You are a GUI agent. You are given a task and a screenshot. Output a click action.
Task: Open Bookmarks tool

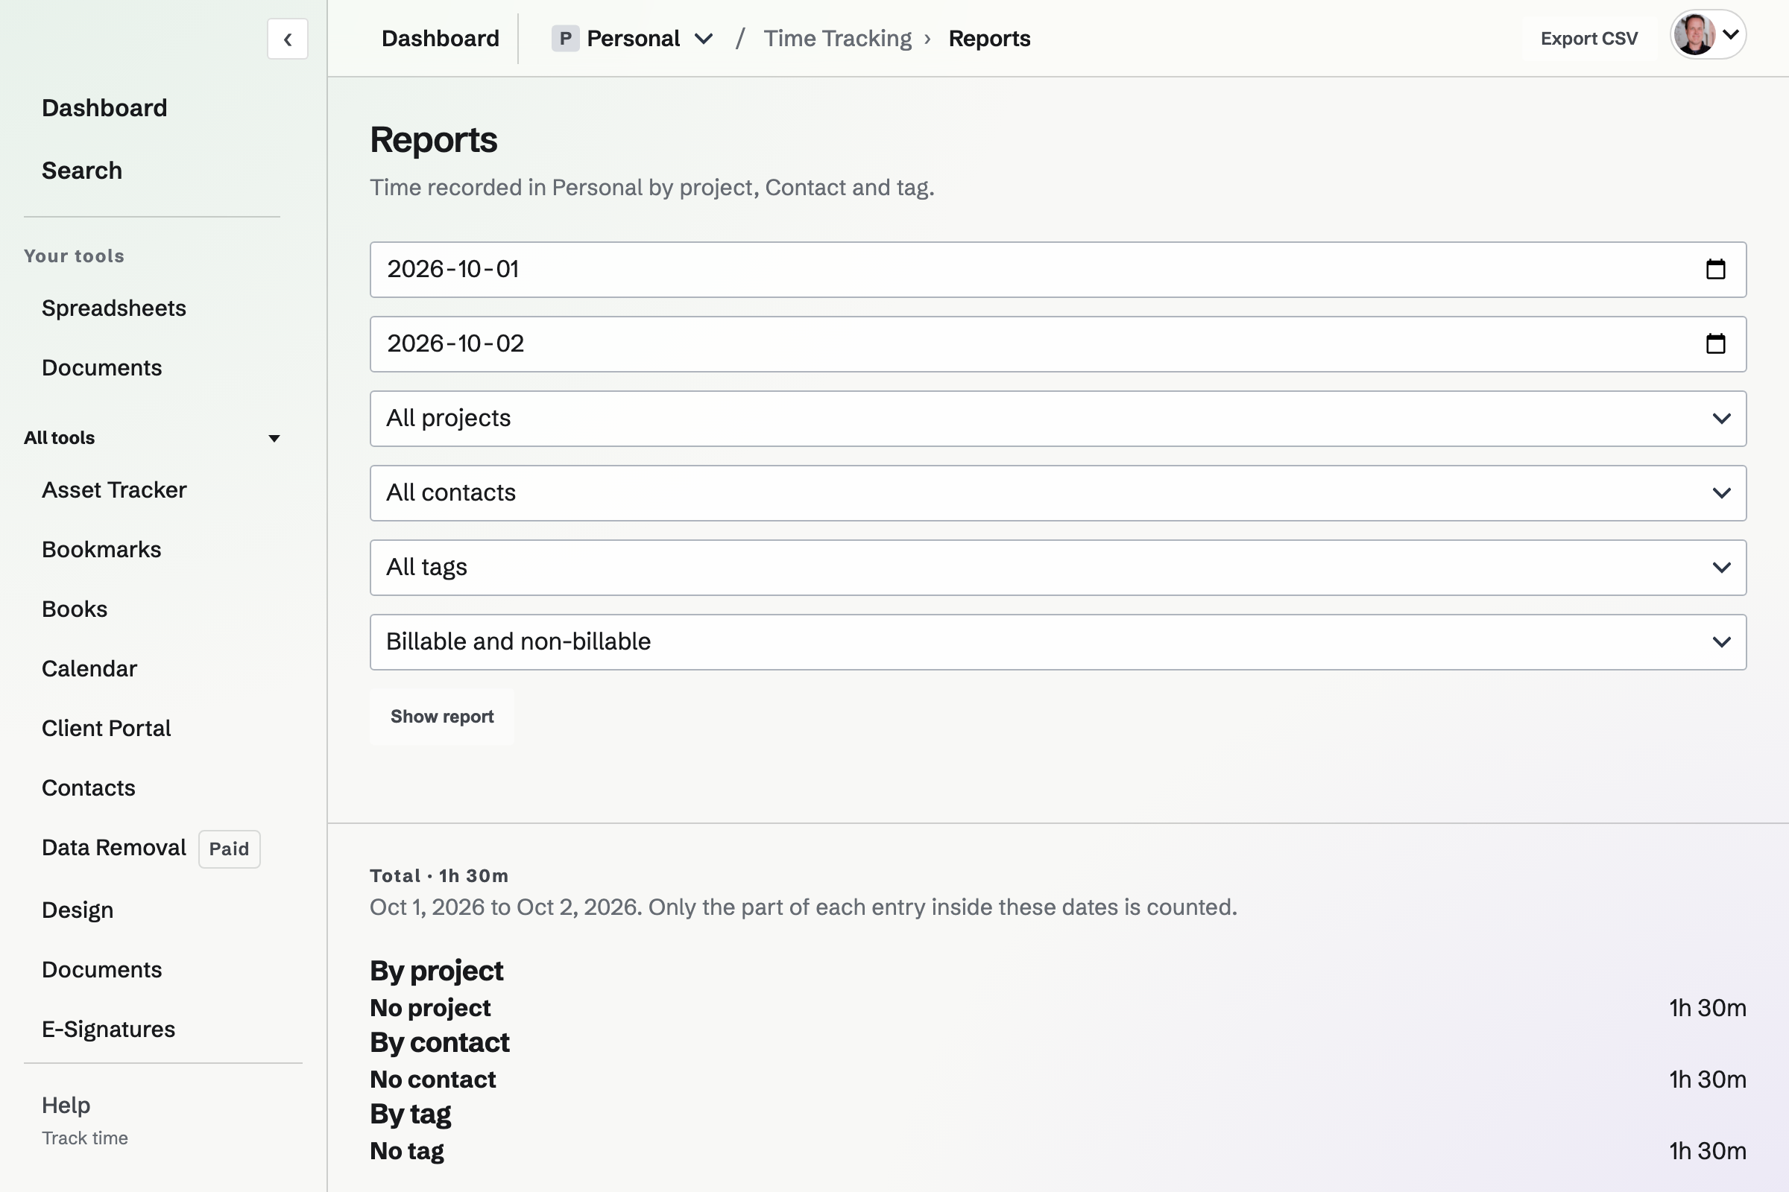coord(101,549)
